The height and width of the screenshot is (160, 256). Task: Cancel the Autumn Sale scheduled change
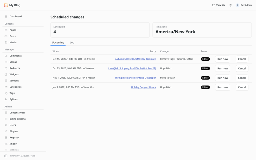(x=242, y=59)
